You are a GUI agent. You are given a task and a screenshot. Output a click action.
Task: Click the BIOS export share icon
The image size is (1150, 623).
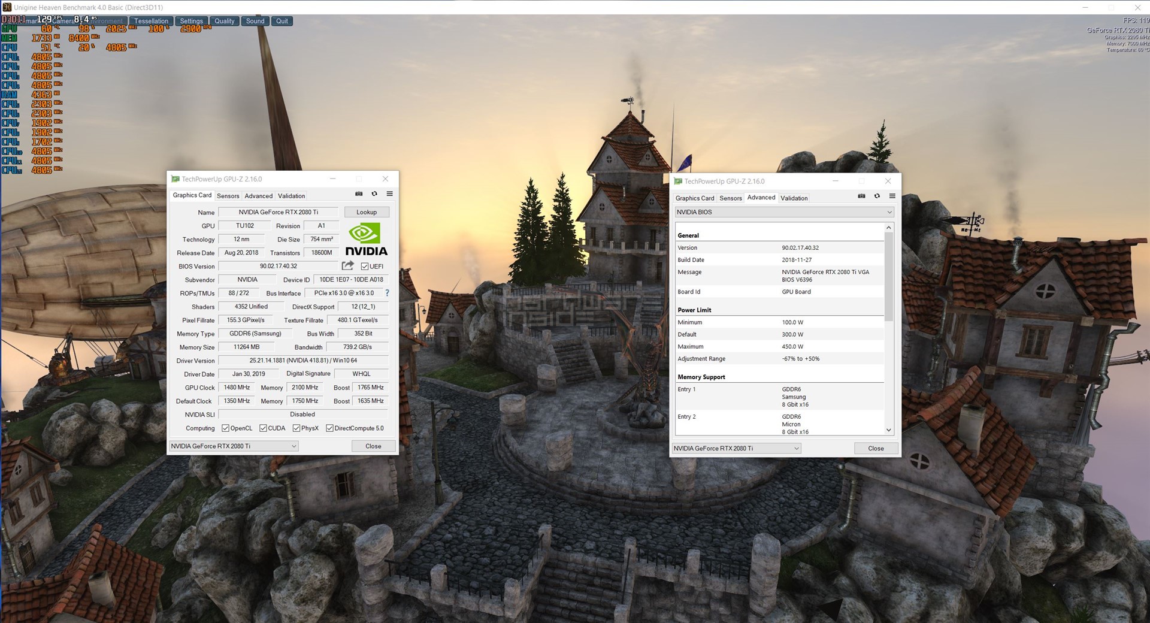(348, 265)
